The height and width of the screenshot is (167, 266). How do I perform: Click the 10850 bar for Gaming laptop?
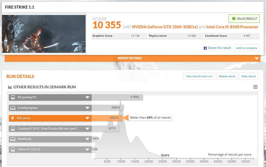point(108,108)
